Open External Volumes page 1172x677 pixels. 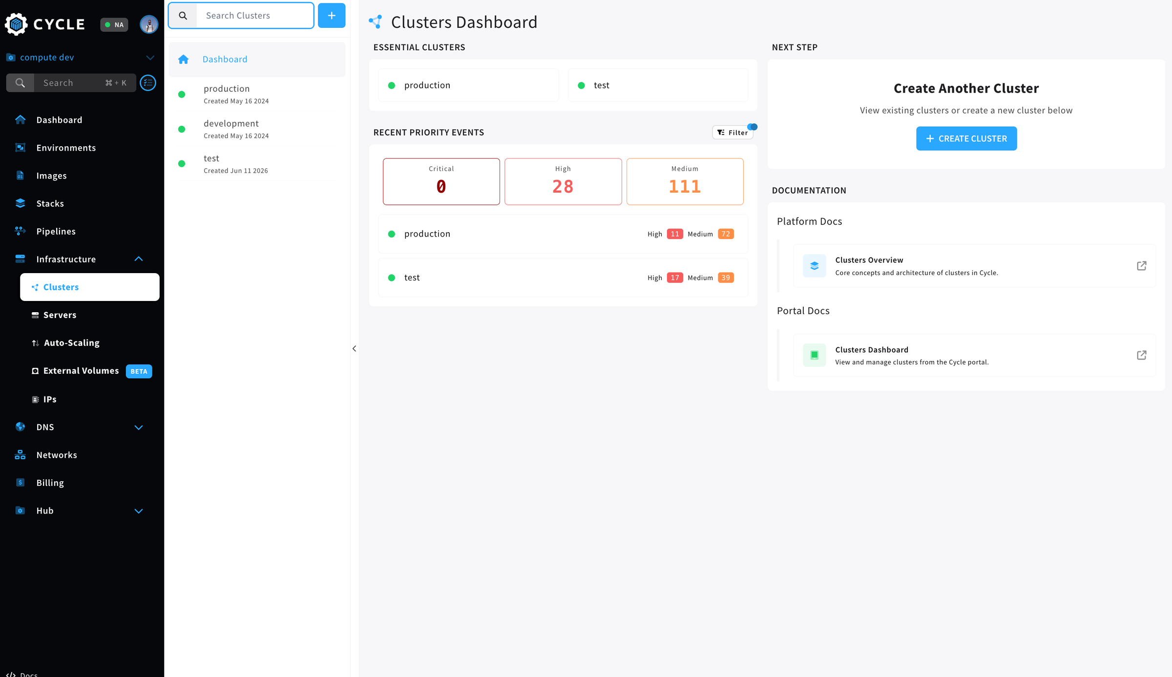(81, 371)
